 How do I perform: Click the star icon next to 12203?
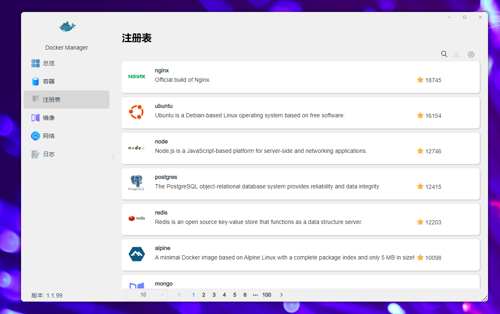pos(420,222)
